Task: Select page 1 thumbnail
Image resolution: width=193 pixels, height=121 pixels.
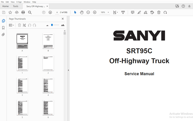Action: pos(22,63)
